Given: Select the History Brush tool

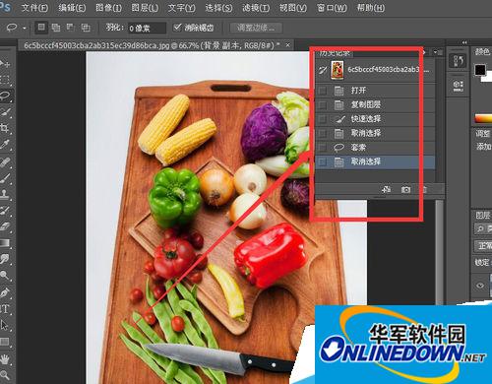Looking at the screenshot, I should click(x=5, y=210).
